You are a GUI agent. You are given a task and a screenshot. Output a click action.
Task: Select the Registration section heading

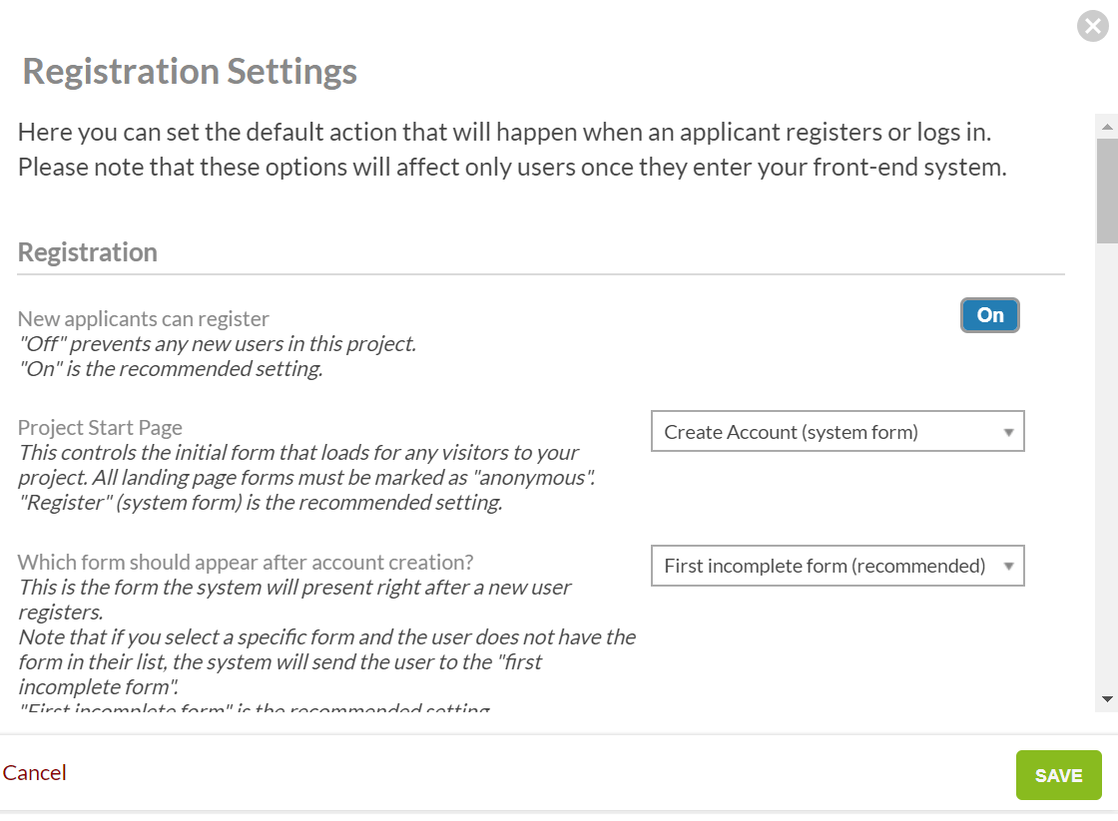[88, 252]
